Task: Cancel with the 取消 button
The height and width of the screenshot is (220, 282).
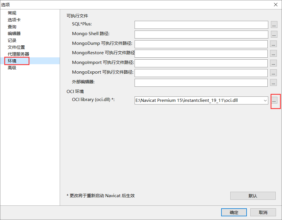Action: click(263, 213)
